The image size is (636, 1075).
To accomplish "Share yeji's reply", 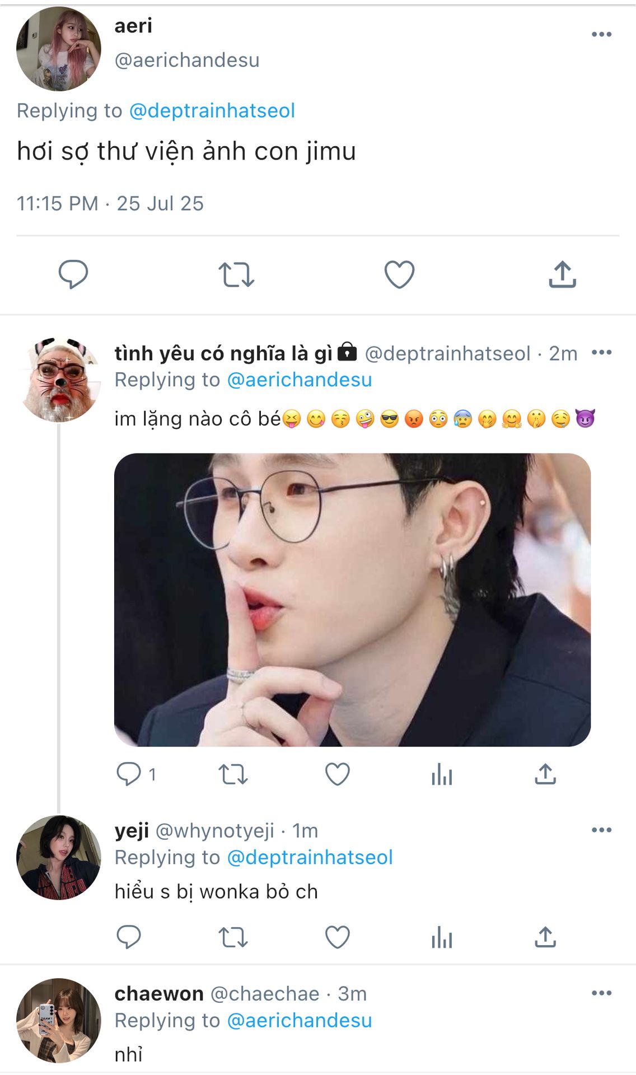I will point(545,937).
